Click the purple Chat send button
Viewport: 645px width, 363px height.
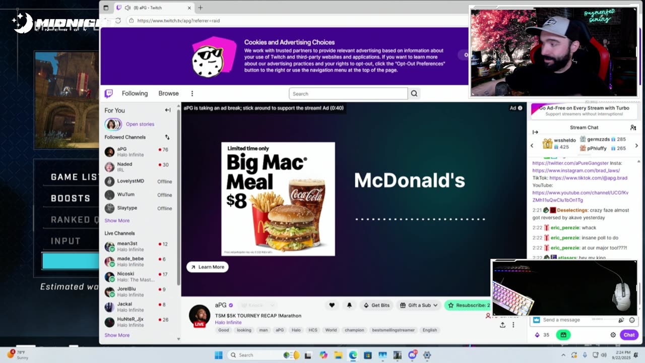point(629,335)
